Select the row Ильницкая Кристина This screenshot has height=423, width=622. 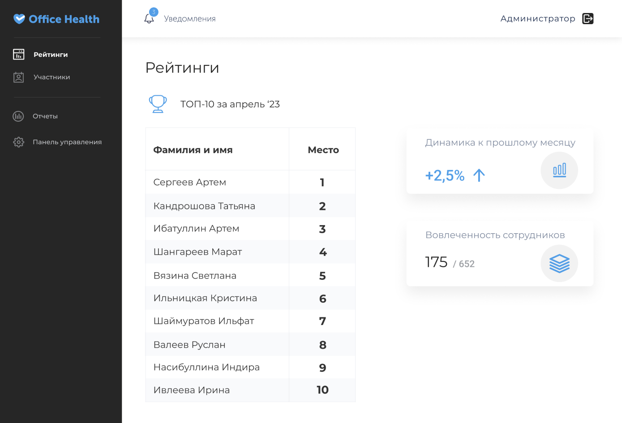[x=250, y=298]
